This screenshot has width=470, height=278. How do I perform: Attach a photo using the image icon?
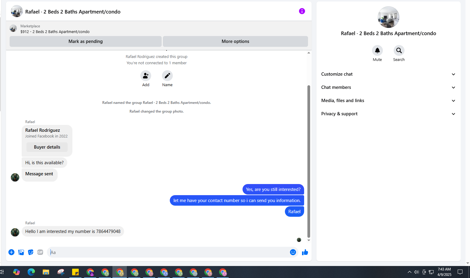21,252
